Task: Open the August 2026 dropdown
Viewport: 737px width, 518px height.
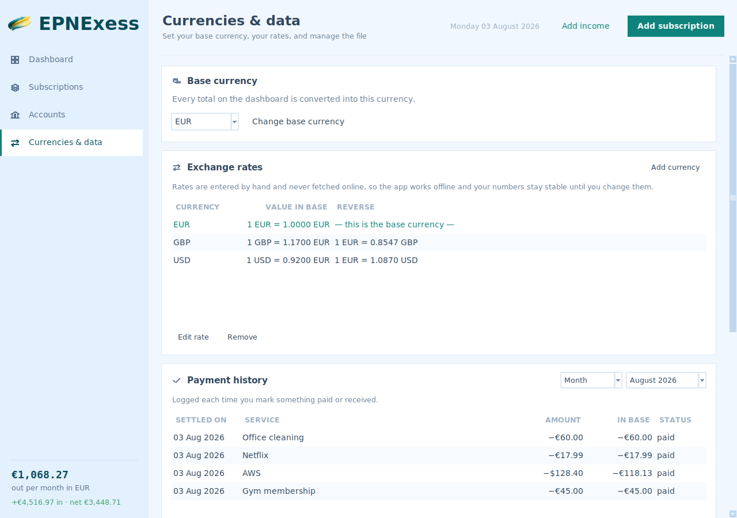Action: 666,380
